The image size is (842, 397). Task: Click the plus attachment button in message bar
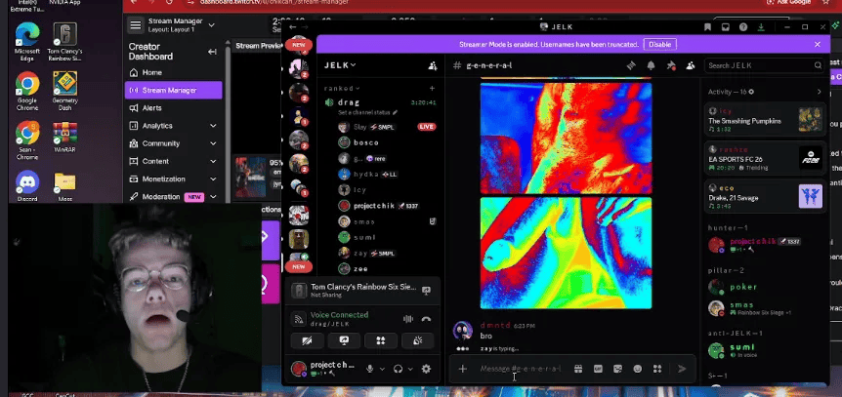462,369
